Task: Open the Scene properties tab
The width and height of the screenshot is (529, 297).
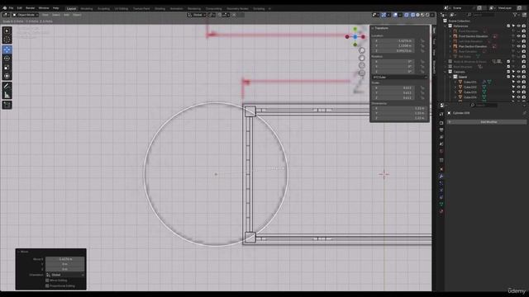Action: point(441,144)
